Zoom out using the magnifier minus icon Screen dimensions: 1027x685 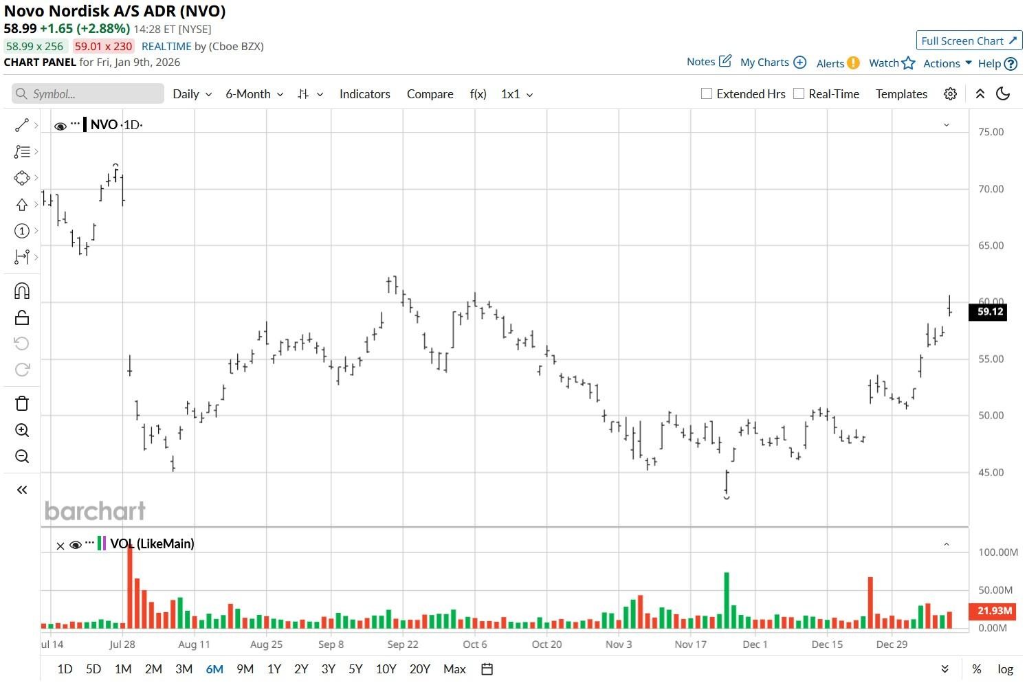[x=21, y=456]
